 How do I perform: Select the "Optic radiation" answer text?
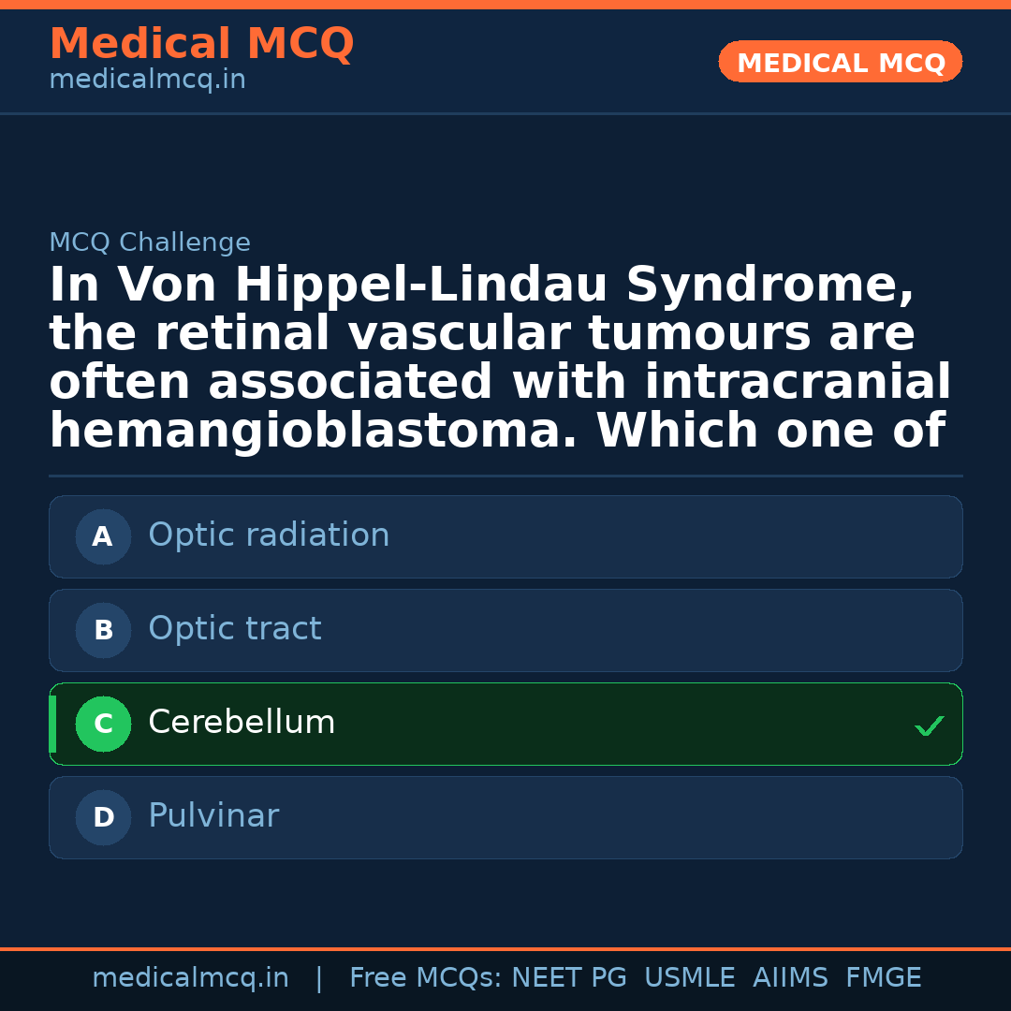coord(269,535)
